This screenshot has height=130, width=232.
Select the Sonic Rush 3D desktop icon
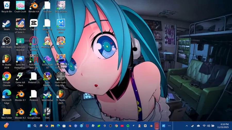pyautogui.click(x=47, y=62)
